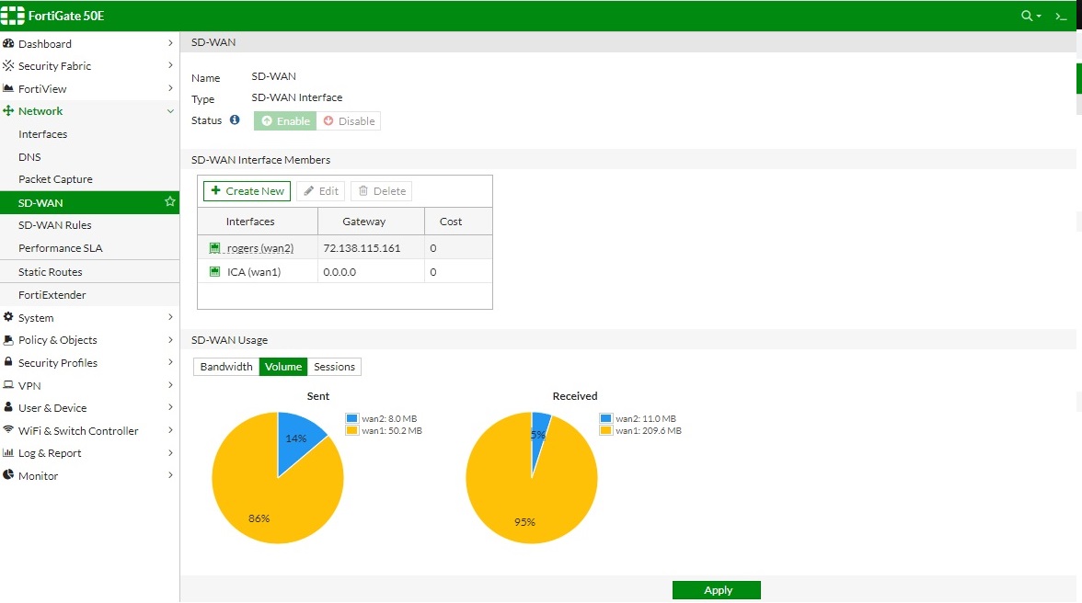Expand the System chevron
The width and height of the screenshot is (1082, 603).
coord(170,317)
